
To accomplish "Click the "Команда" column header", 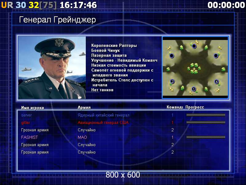I will point(175,107).
